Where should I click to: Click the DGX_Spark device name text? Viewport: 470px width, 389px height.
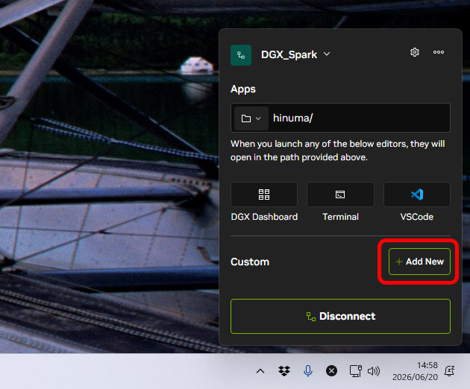pos(289,55)
